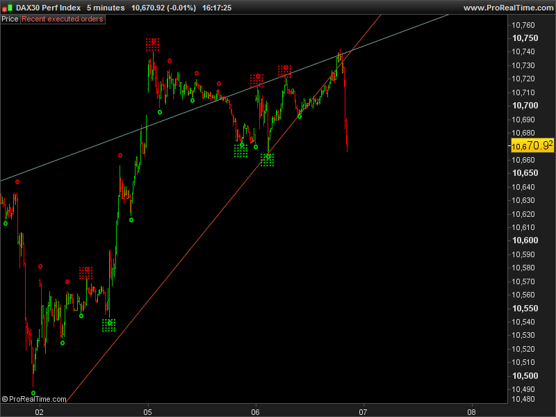The height and width of the screenshot is (417, 556).
Task: Click the candlestick chart icon beside DAX30 title
Action: click(7, 8)
